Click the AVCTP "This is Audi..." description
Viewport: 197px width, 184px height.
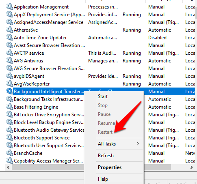pos(102,53)
